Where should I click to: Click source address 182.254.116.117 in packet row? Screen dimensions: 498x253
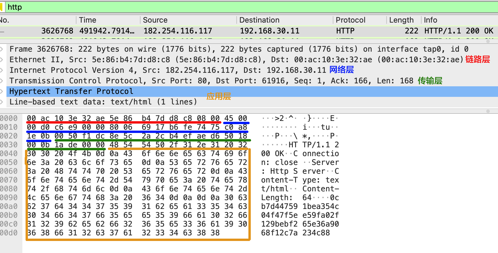tap(178, 31)
